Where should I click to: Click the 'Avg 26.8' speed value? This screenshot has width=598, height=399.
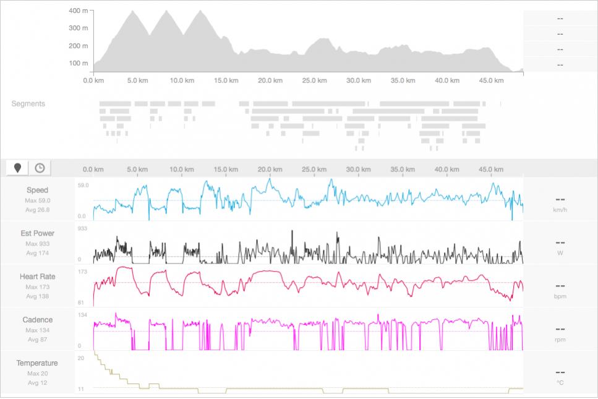[37, 210]
